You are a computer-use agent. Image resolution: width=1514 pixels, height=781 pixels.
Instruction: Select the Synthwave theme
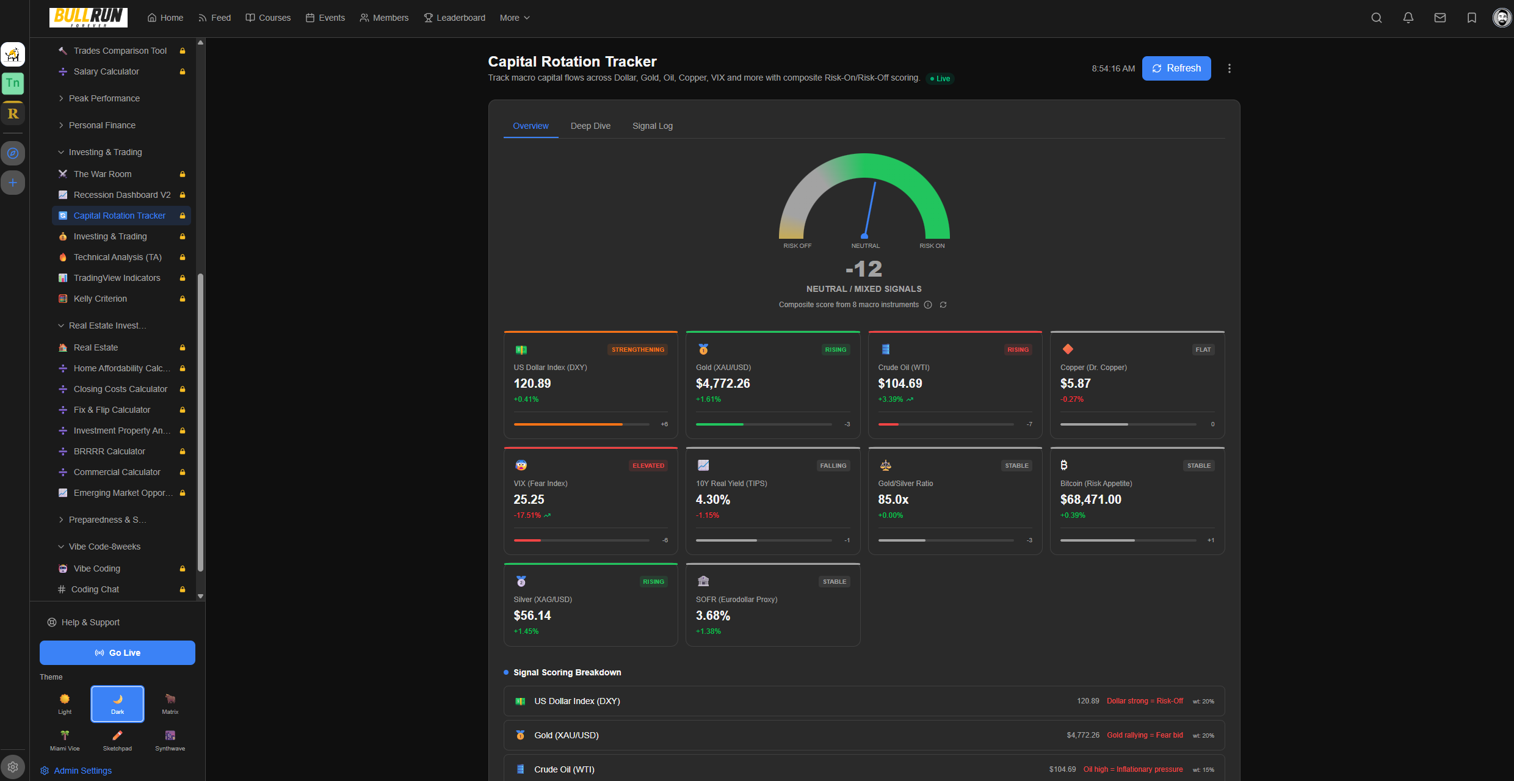[170, 740]
